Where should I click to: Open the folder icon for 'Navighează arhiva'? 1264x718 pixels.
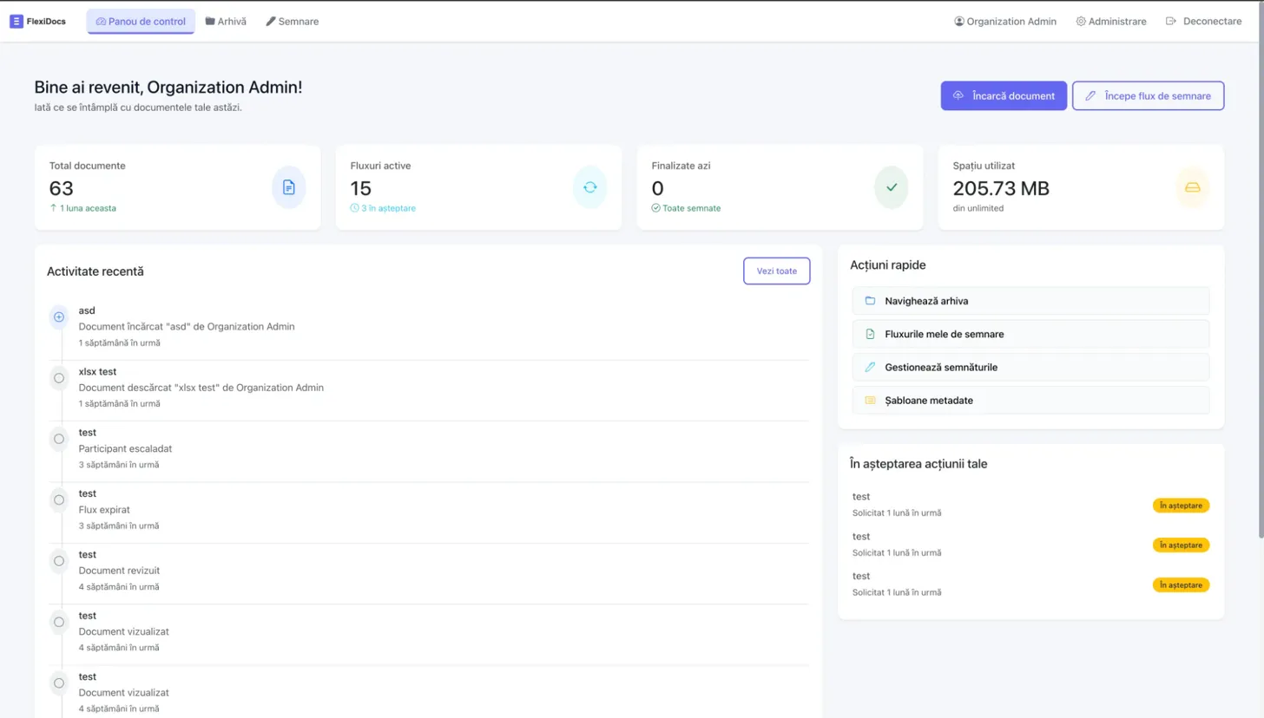point(871,300)
